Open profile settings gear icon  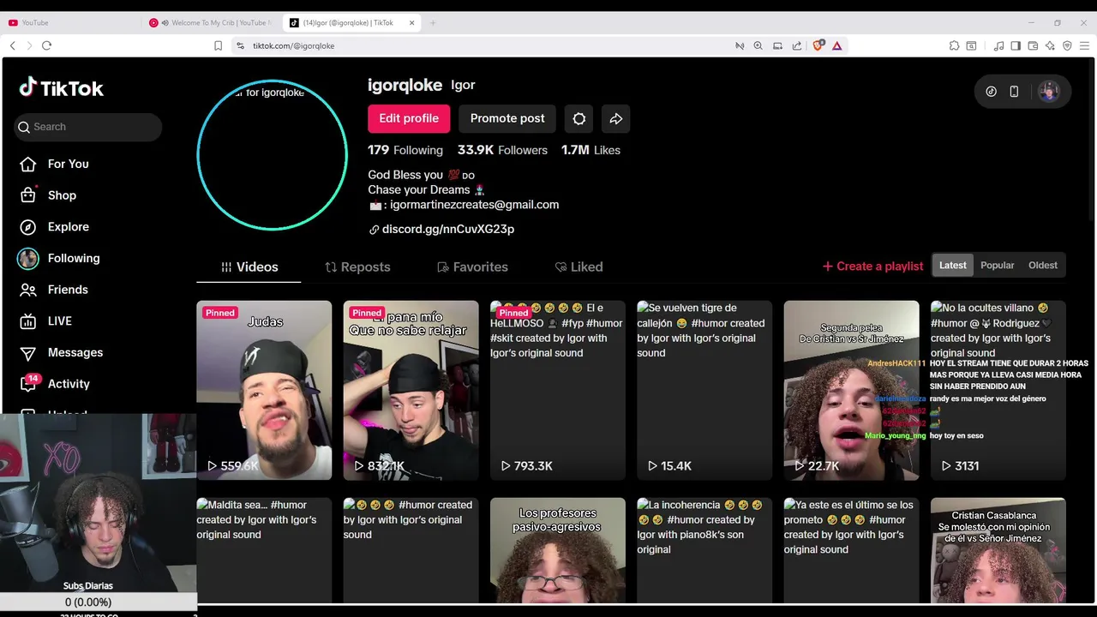click(x=579, y=118)
